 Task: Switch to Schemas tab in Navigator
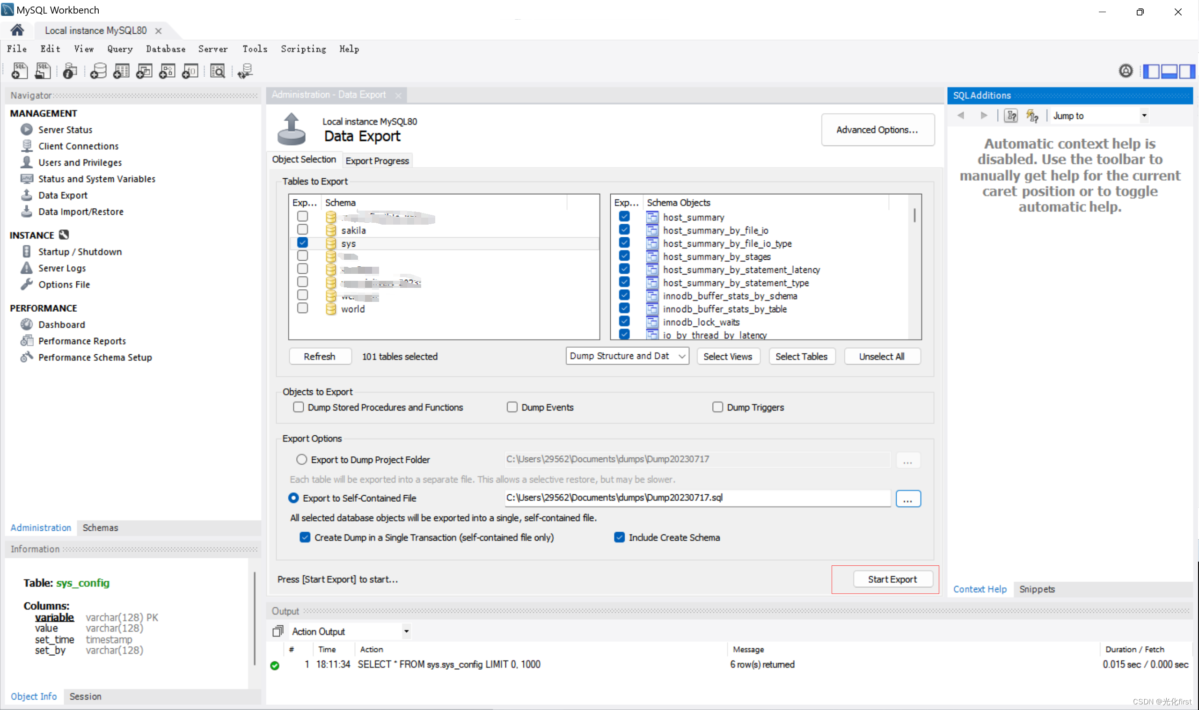tap(100, 527)
